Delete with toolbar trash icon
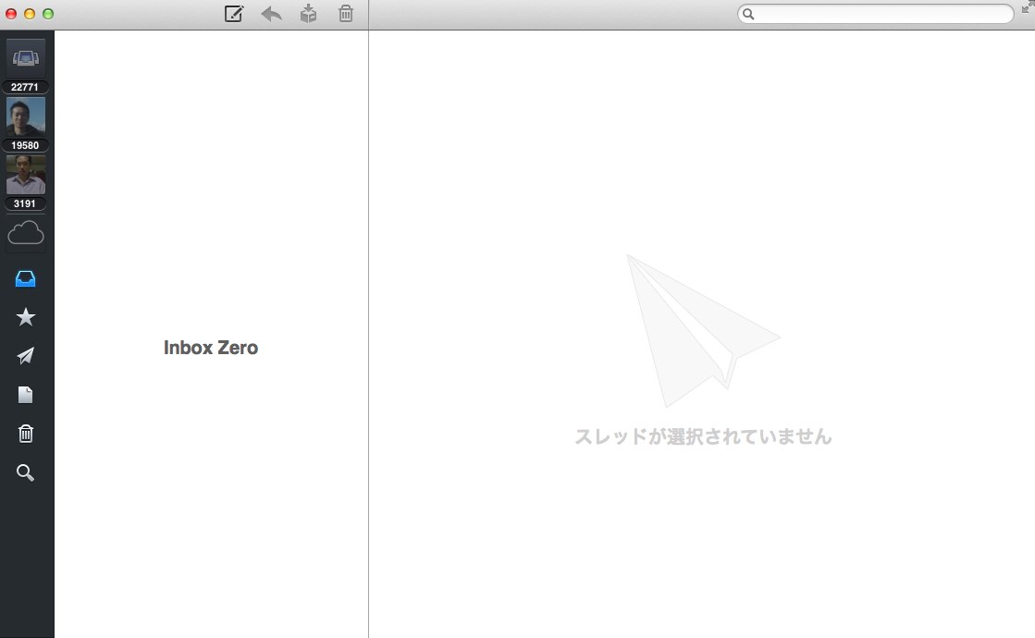Screen dimensions: 1035x638 [345, 13]
